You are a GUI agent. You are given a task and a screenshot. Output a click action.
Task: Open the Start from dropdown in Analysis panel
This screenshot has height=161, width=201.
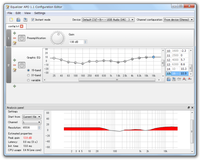click(x=32, y=117)
